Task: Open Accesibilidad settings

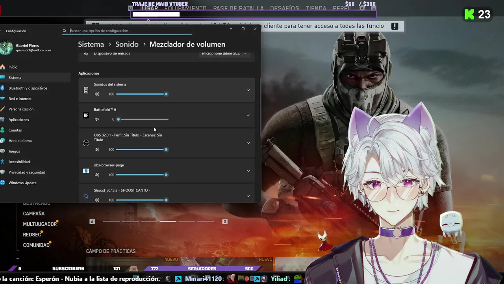Action: click(35, 162)
